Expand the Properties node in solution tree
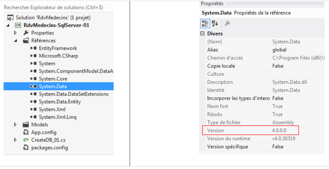Image resolution: width=329 pixels, height=169 pixels. pos(16,33)
